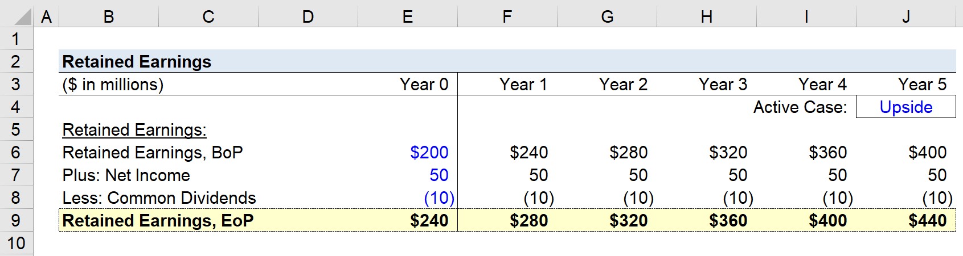Click the ($ in millions) cell

113,84
